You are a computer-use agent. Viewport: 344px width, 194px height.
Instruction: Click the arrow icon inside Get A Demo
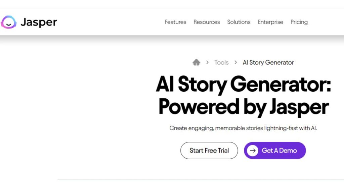click(253, 151)
